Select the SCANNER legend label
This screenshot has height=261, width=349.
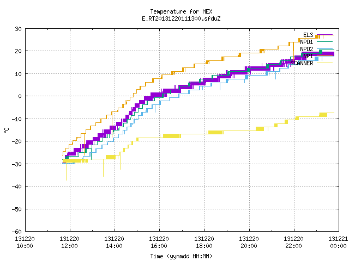[x=302, y=63]
